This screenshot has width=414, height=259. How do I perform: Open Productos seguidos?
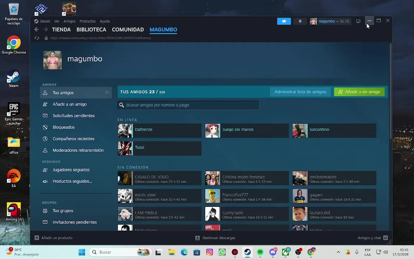click(76, 181)
